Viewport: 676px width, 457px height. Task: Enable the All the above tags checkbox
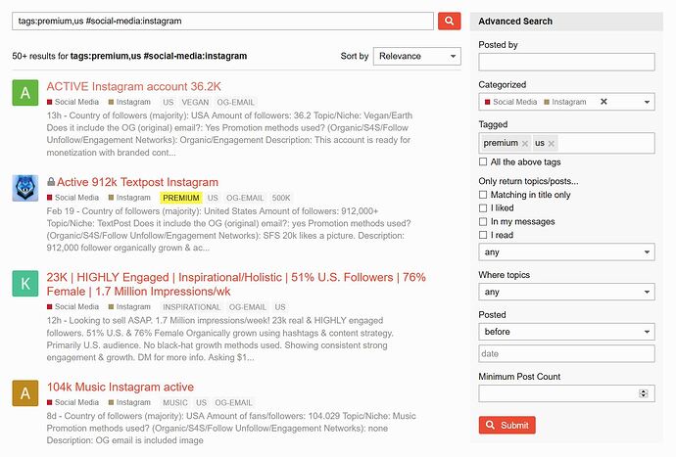pos(483,161)
